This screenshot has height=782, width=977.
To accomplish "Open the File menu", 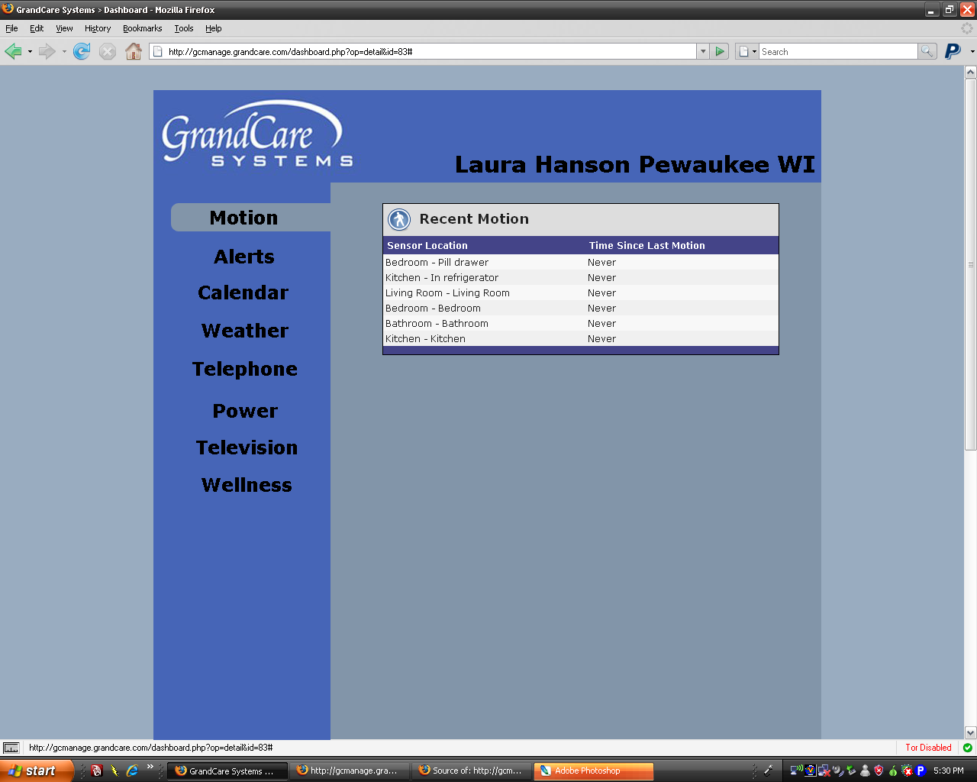I will 11,28.
